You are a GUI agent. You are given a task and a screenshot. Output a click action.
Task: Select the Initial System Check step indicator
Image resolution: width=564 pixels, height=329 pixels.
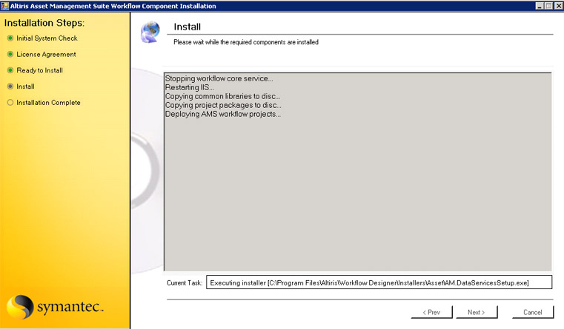click(10, 38)
